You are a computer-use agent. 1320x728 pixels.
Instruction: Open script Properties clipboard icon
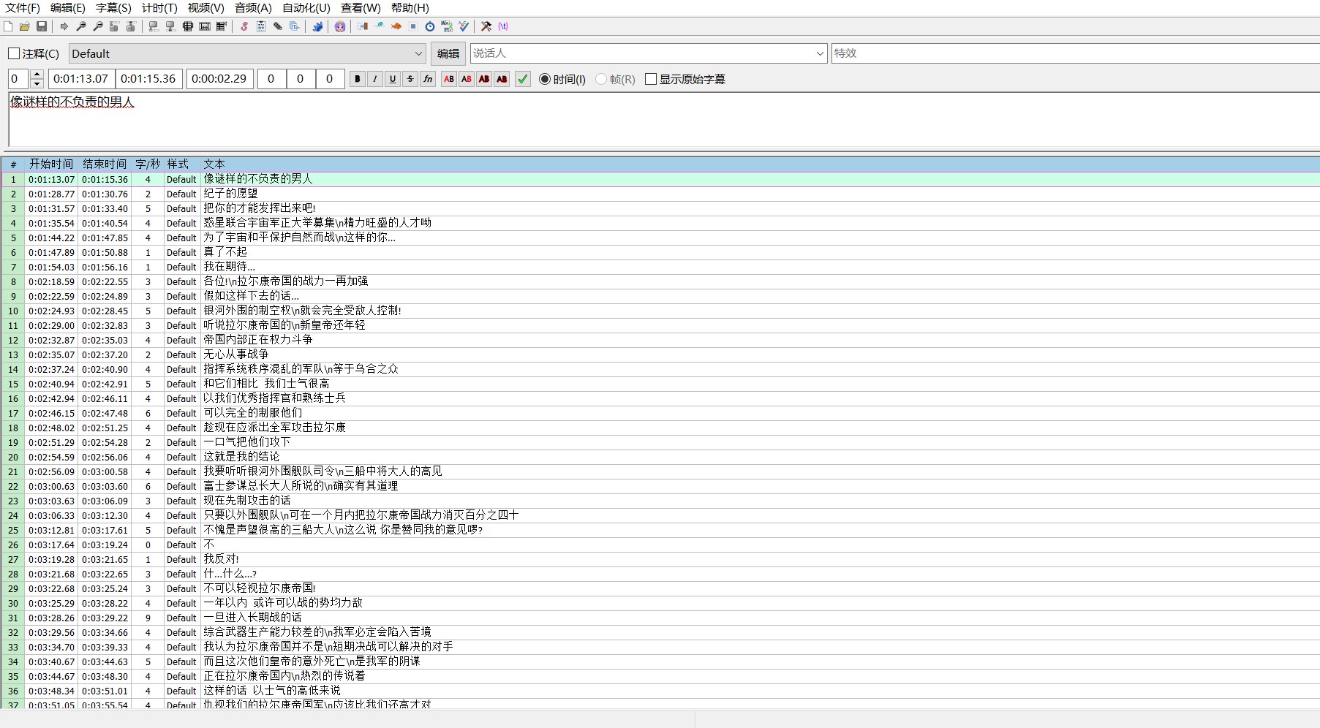[261, 26]
